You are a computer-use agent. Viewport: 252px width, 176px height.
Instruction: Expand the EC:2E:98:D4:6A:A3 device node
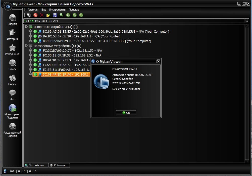tap(31, 65)
